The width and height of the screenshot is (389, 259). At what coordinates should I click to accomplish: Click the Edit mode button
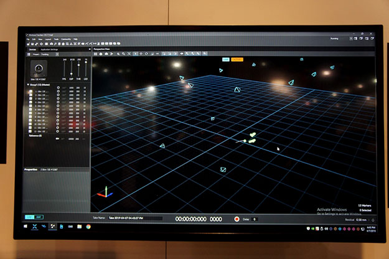click(37, 218)
